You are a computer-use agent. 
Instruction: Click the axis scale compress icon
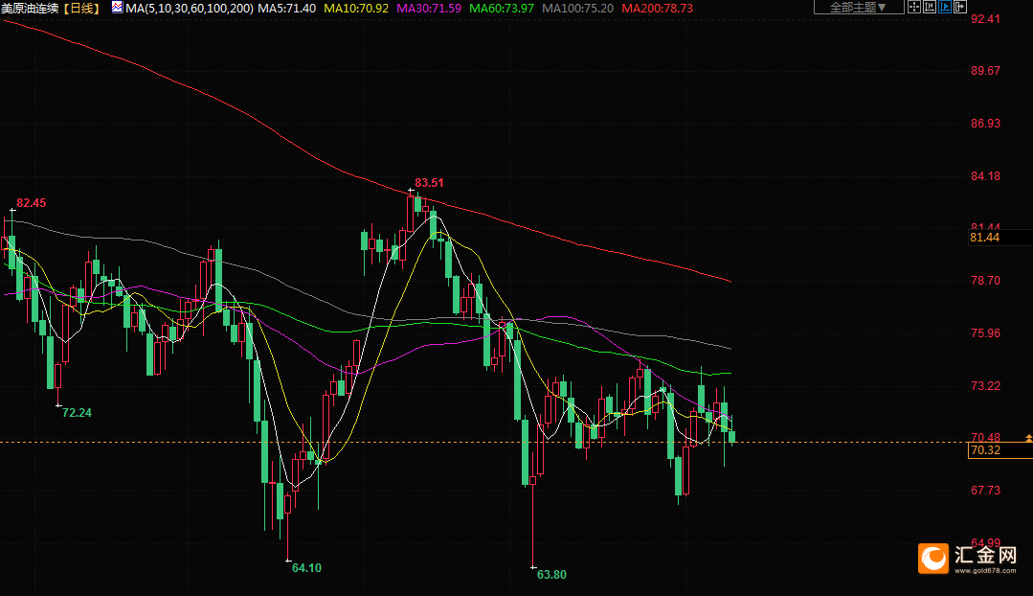click(930, 8)
